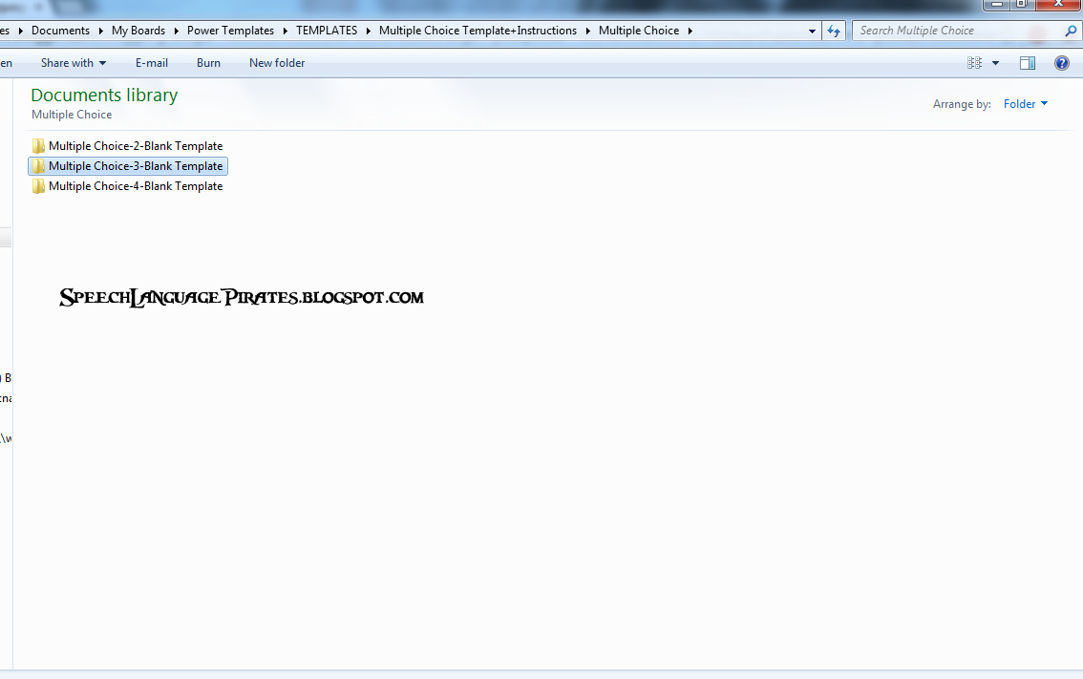Viewport: 1083px width, 679px height.
Task: Select the Multiple Choice-3-Blank Template folder icon
Action: (38, 166)
